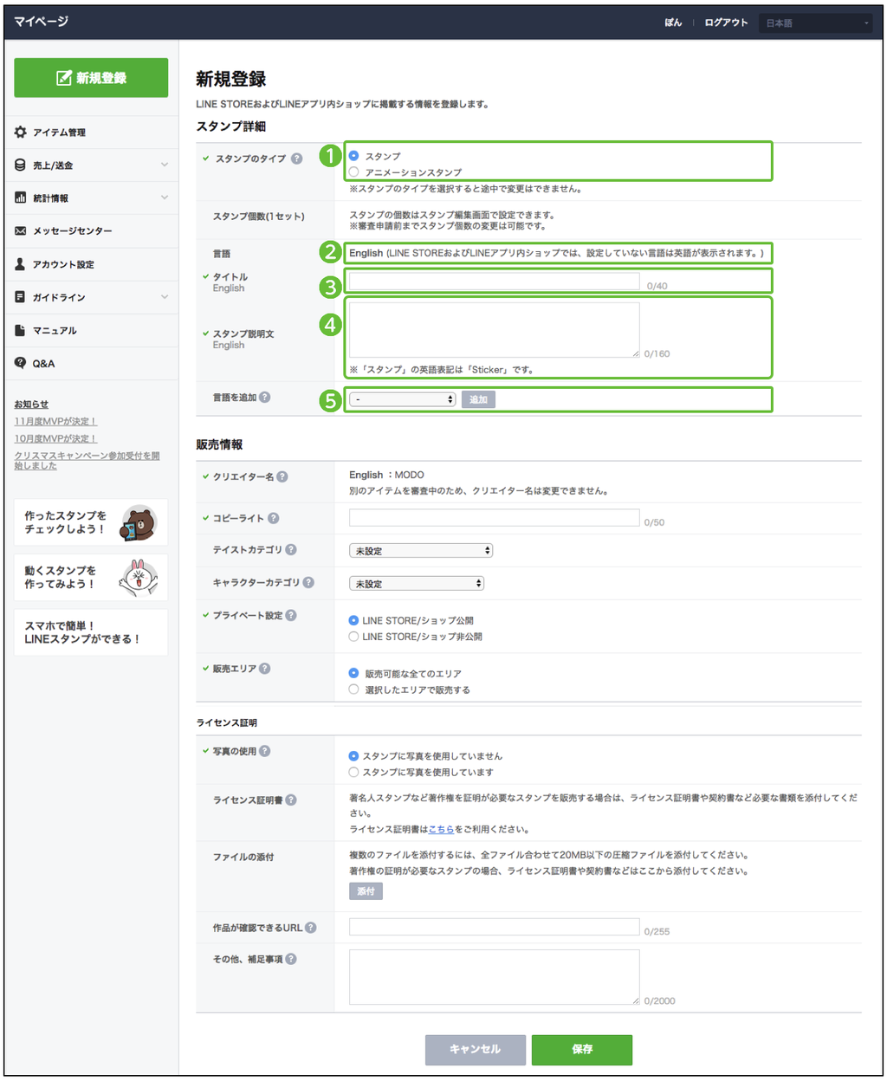
Task: Open アイテム管理 gear icon in sidebar
Action: tap(21, 133)
